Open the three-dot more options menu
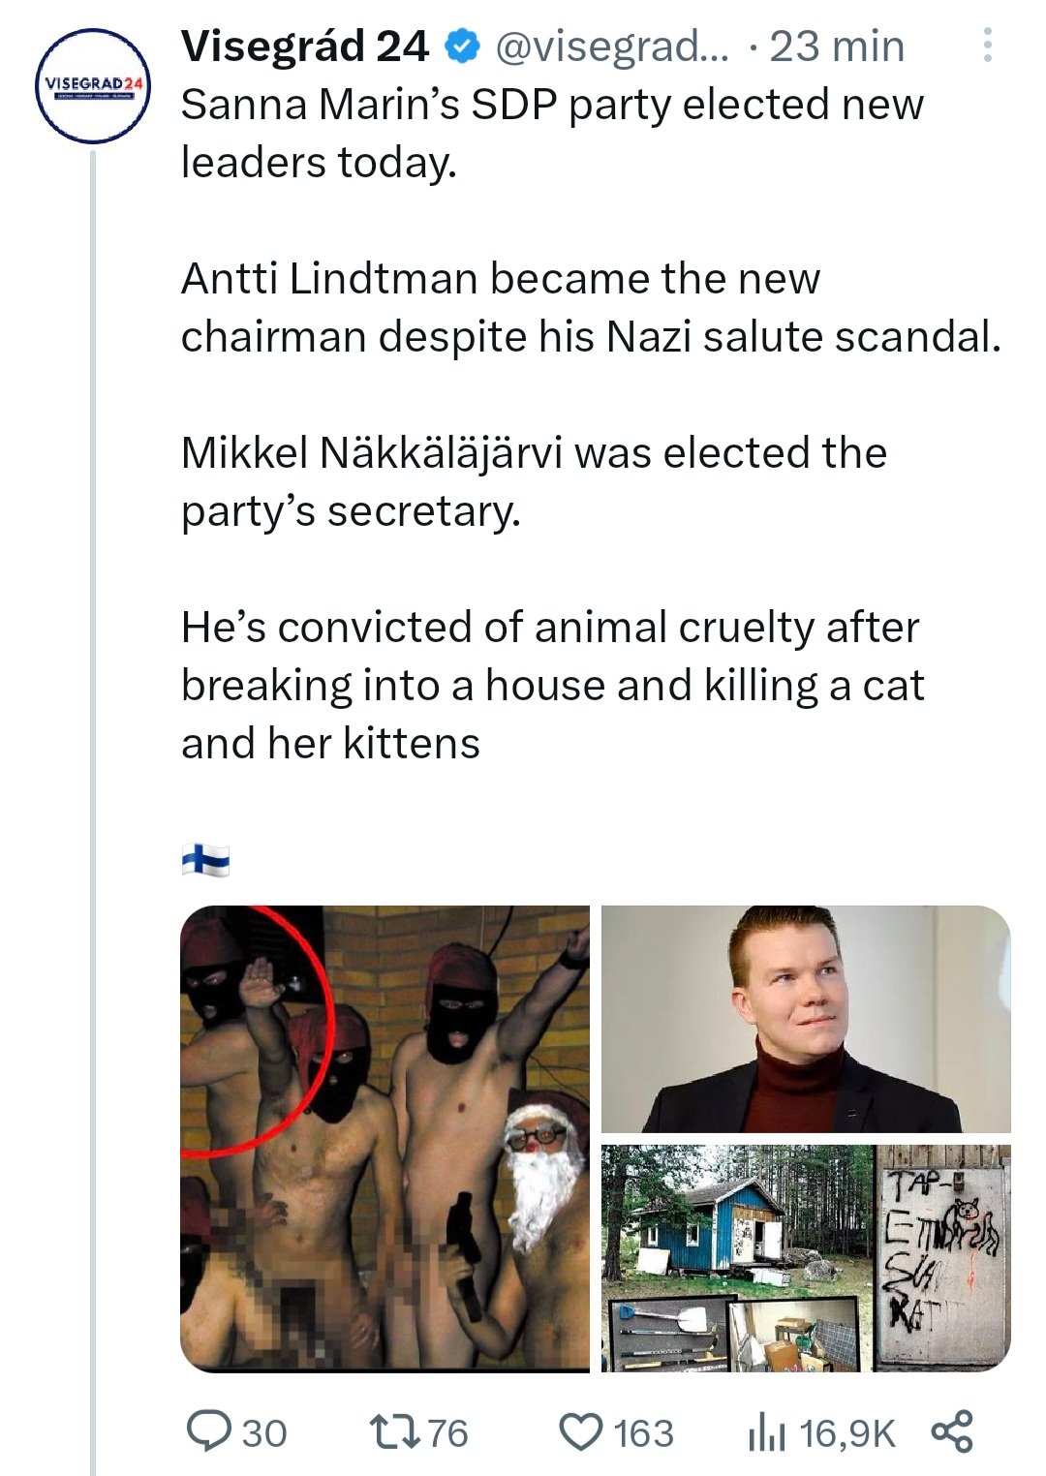 (987, 46)
